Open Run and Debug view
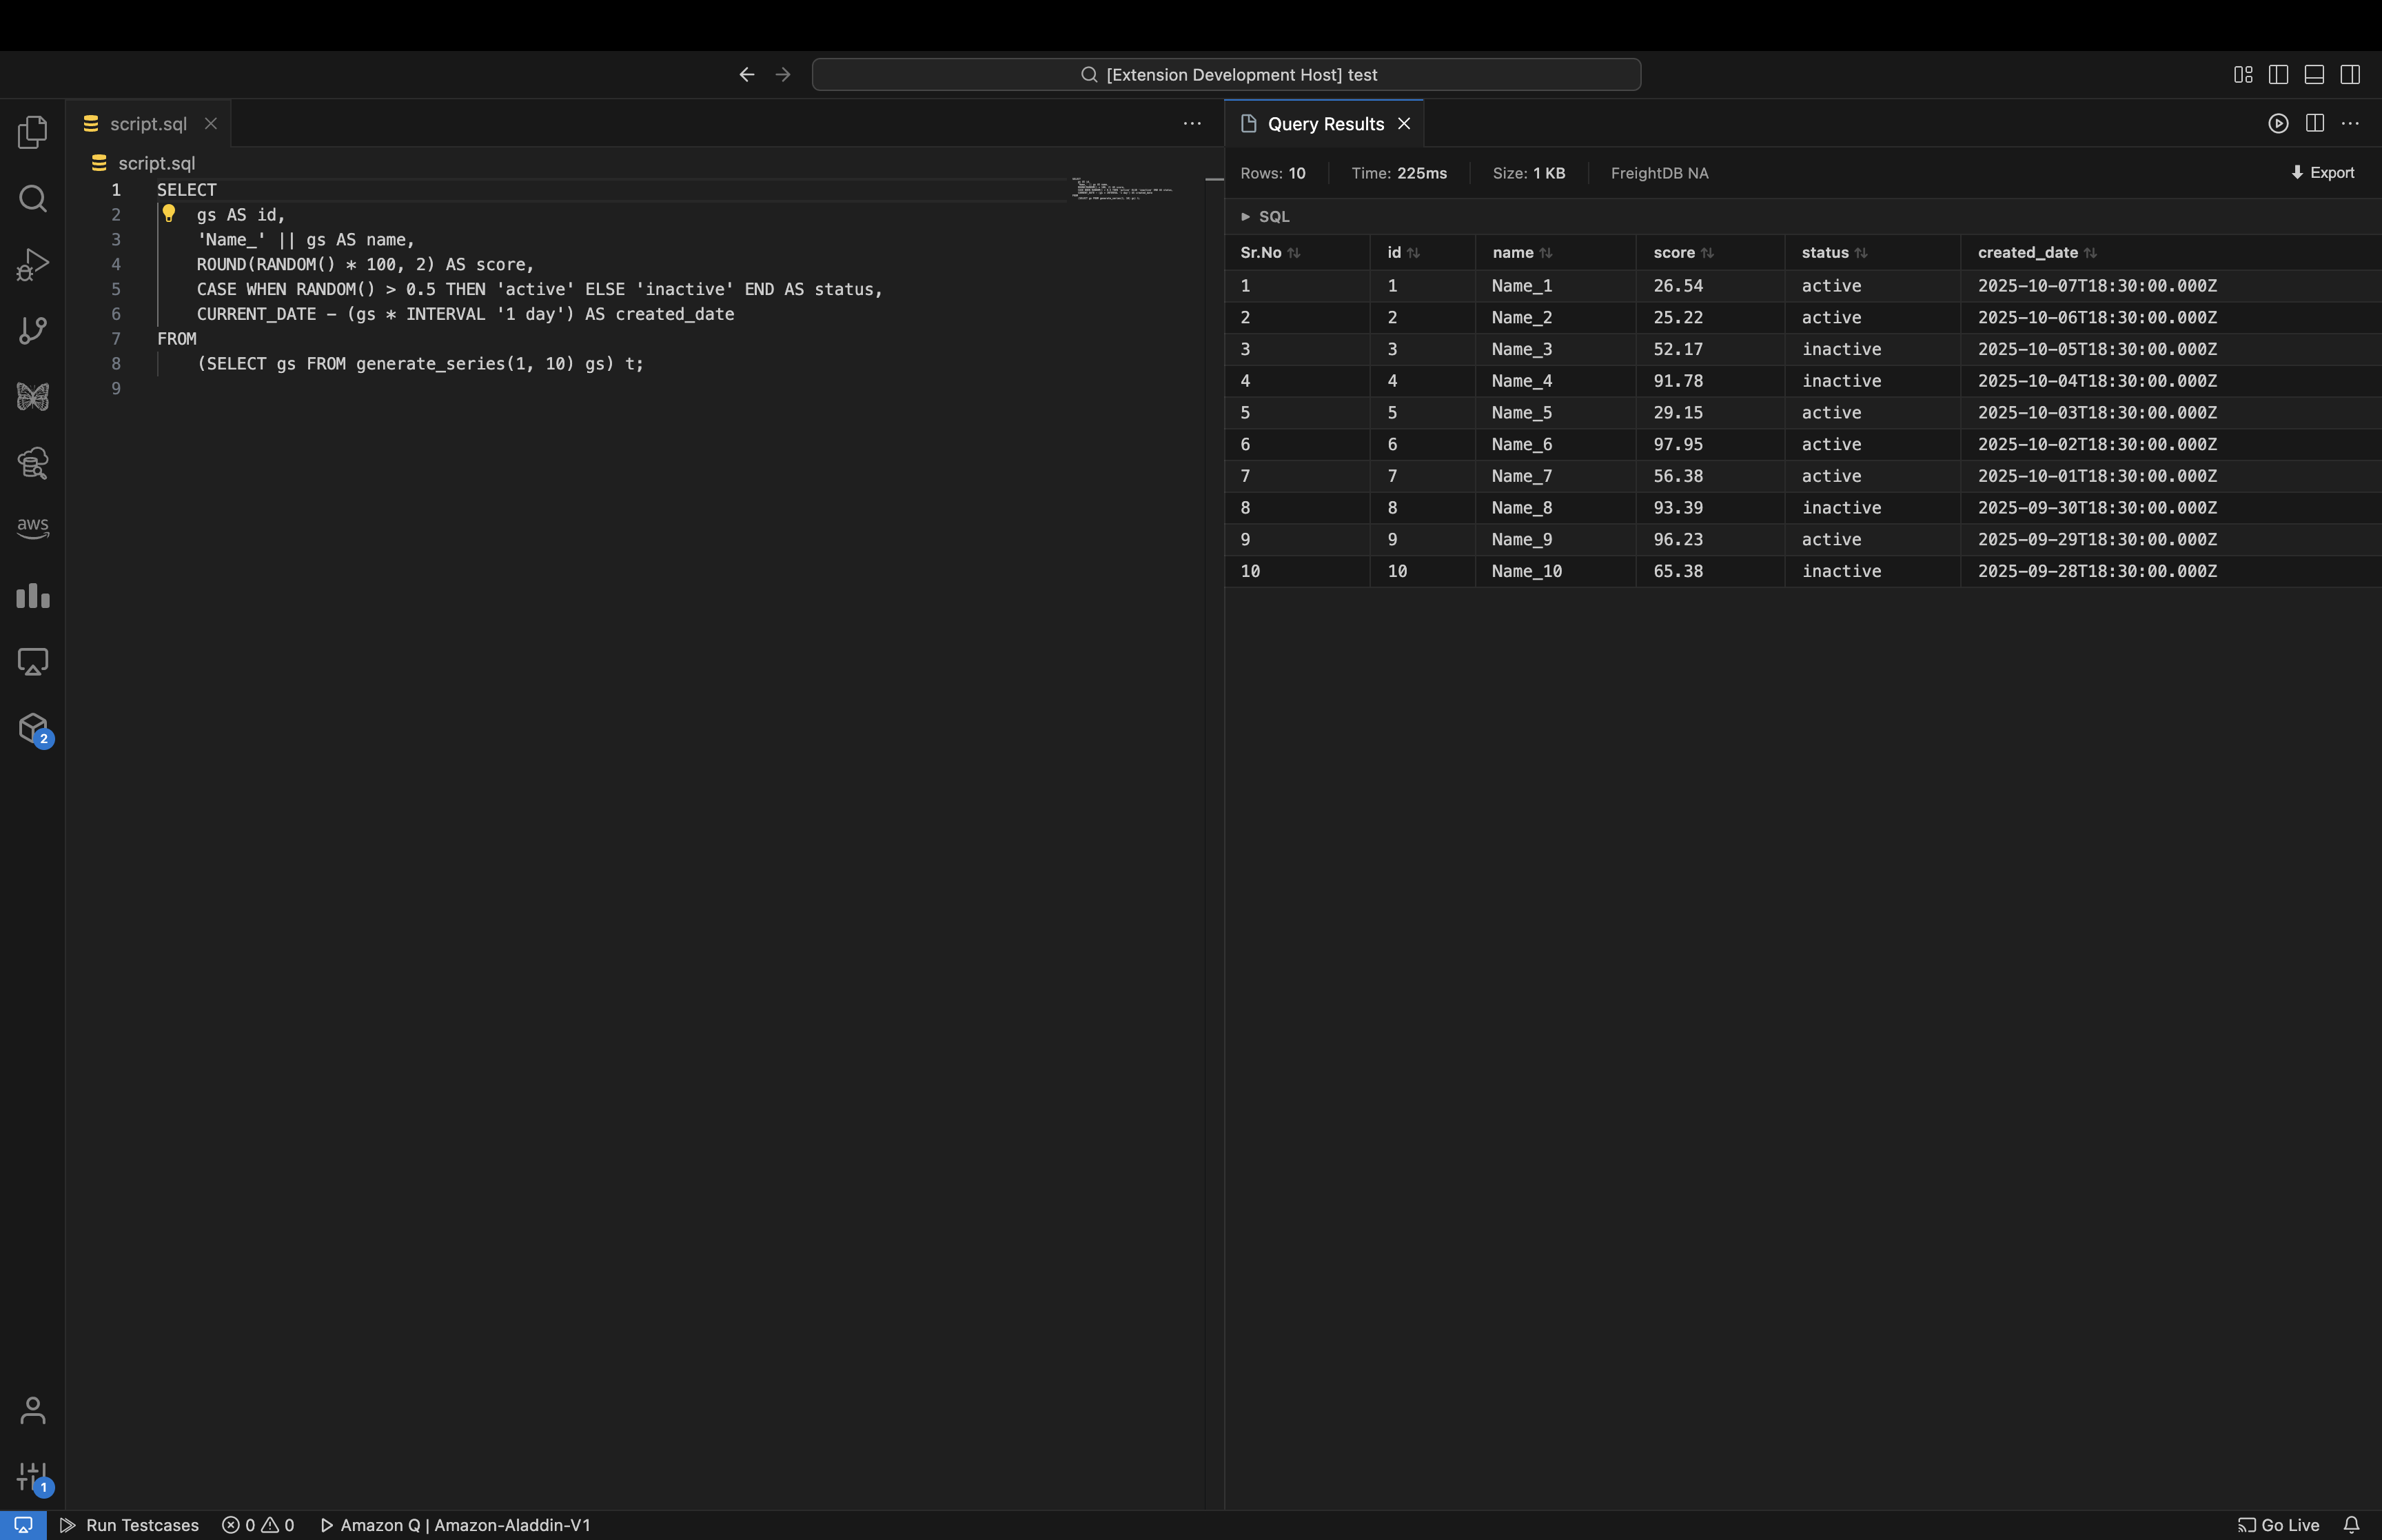The height and width of the screenshot is (1540, 2382). pos(32,264)
